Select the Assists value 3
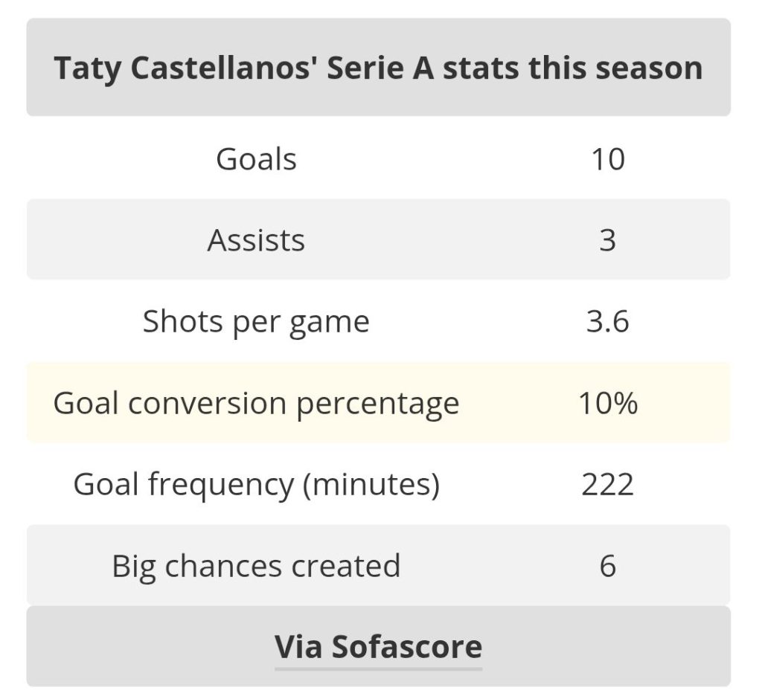This screenshot has height=696, width=762. [x=607, y=240]
